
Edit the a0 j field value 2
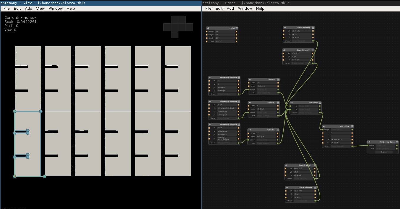(x=340, y=136)
